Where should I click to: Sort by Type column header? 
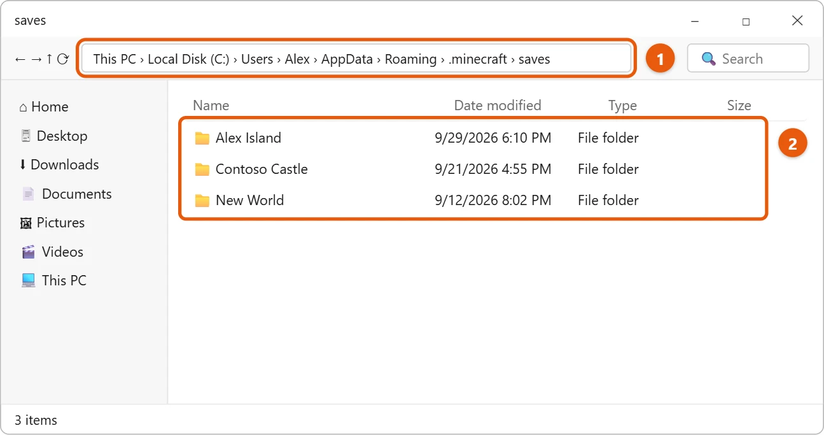click(622, 106)
